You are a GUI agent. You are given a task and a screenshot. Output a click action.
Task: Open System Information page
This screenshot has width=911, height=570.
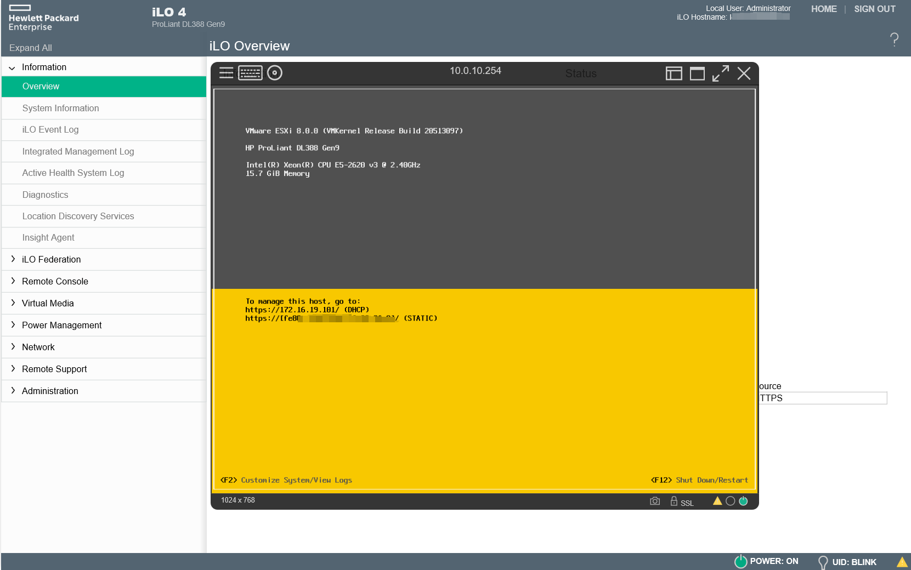60,109
